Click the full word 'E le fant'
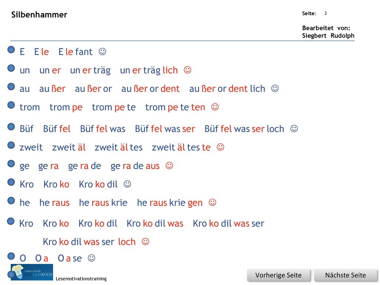Screen dimensions: 380x285 pyautogui.click(x=75, y=52)
